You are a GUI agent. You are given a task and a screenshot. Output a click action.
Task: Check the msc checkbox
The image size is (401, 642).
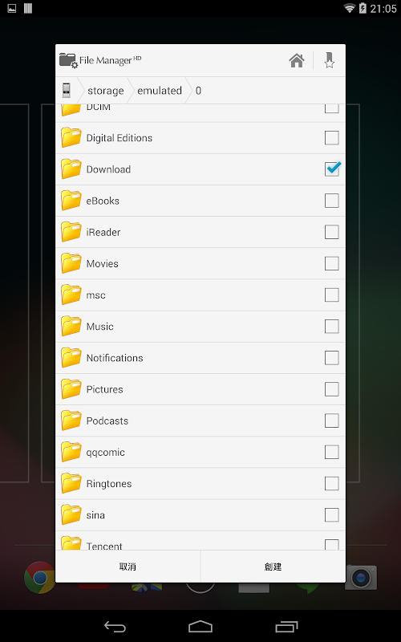pyautogui.click(x=332, y=295)
